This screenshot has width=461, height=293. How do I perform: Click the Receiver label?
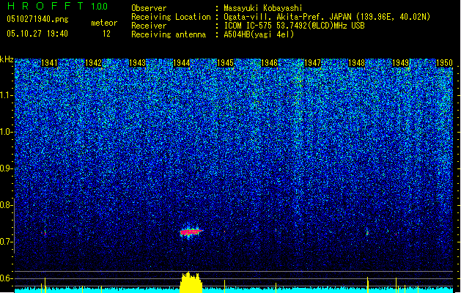click(149, 26)
